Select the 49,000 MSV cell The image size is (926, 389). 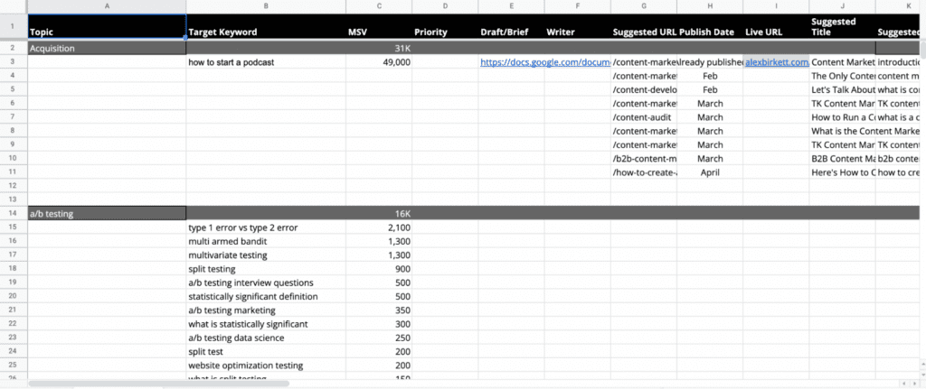(379, 62)
